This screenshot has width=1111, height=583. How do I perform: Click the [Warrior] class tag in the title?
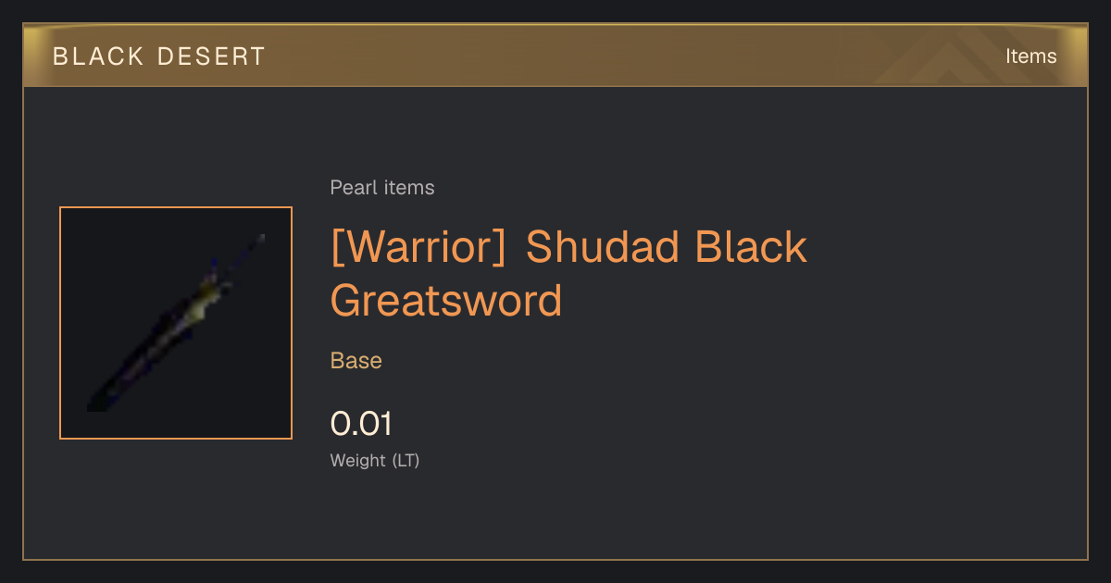tap(418, 248)
